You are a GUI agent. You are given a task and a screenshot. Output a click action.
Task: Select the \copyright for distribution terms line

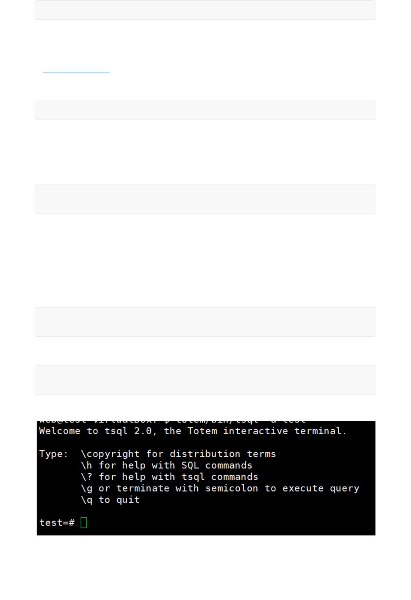178,454
